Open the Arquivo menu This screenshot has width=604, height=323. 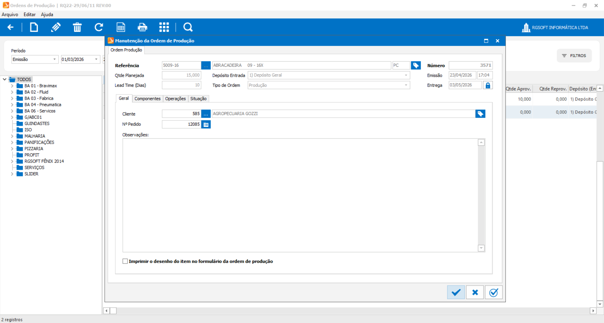coord(10,14)
